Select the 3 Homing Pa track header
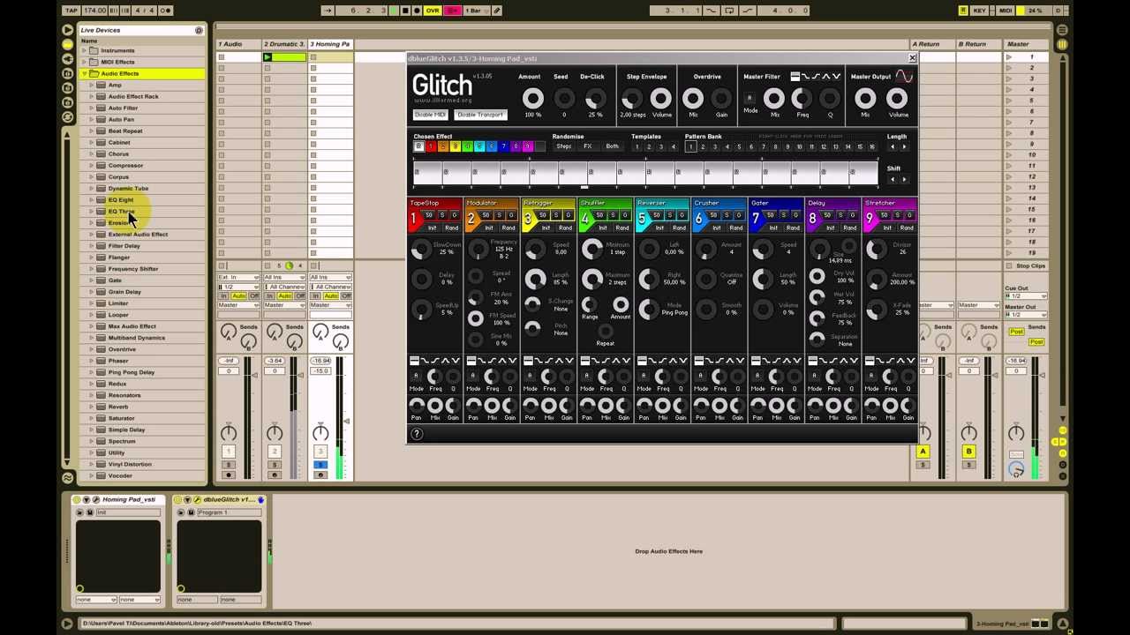 (x=331, y=44)
